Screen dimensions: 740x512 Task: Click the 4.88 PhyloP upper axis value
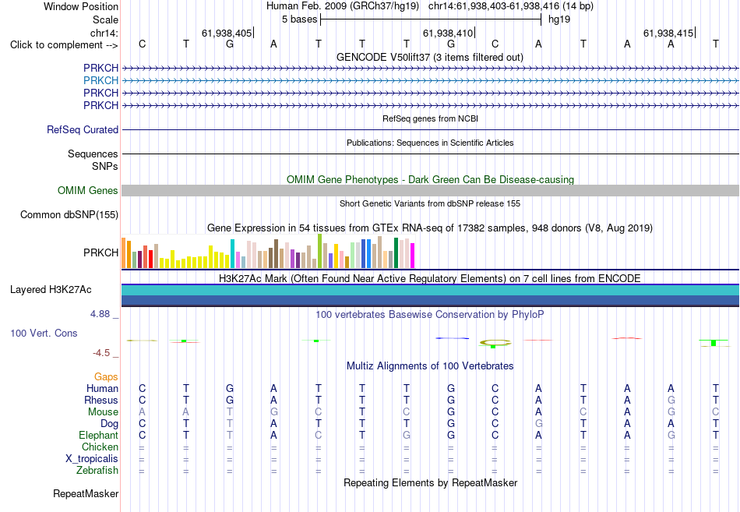coord(100,314)
